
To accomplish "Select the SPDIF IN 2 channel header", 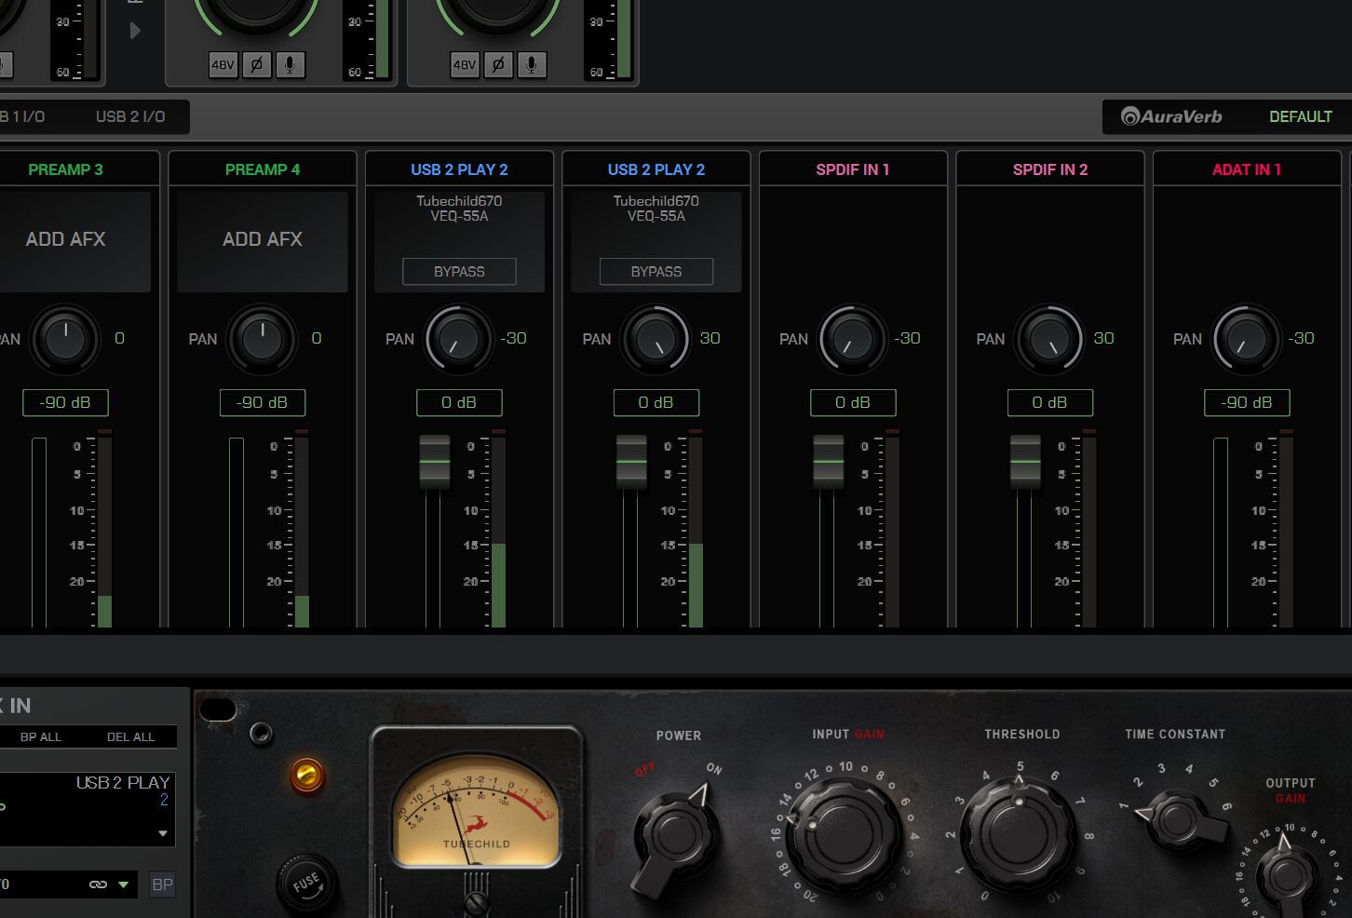I will tap(1050, 169).
